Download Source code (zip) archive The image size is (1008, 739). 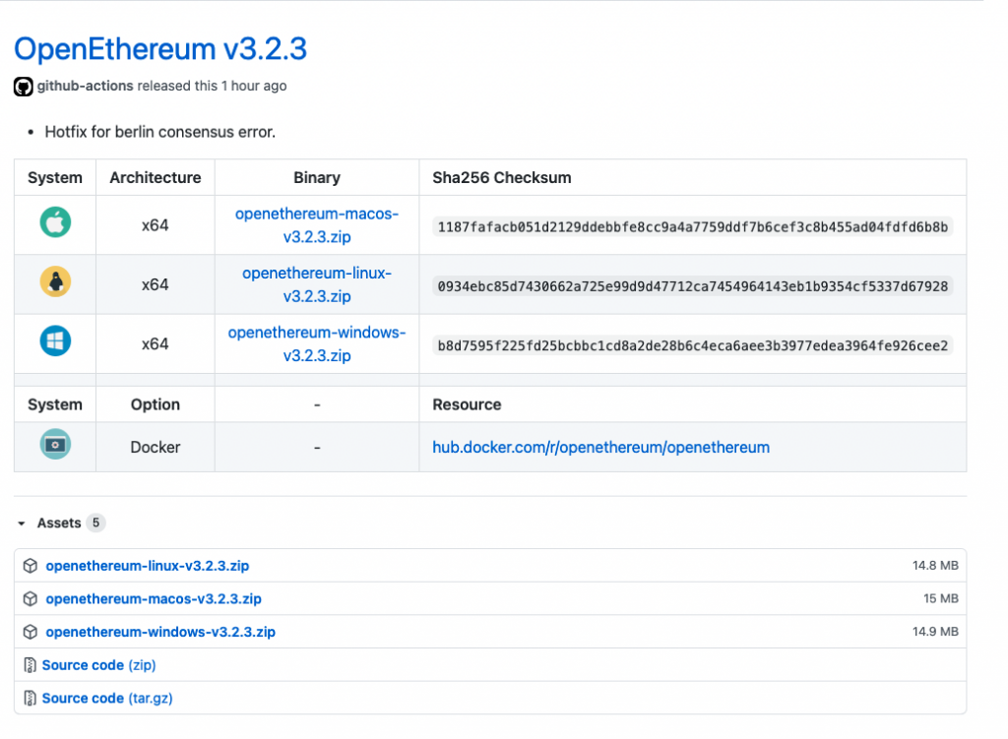98,665
